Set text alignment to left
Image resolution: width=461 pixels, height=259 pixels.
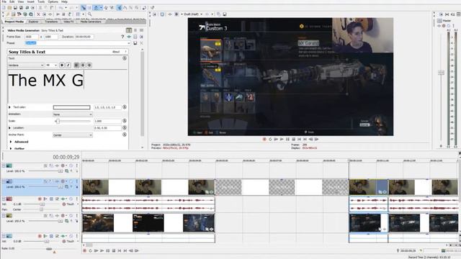(x=76, y=65)
